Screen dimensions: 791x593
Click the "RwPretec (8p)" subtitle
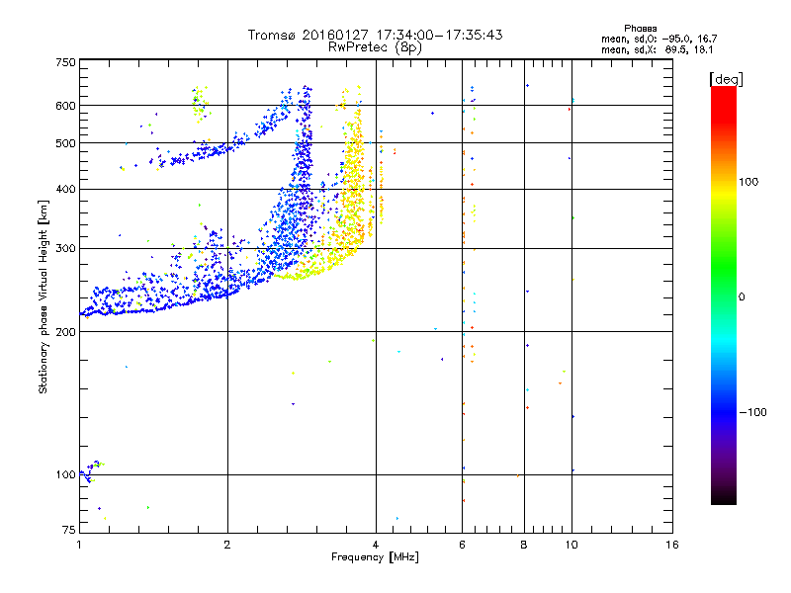375,47
